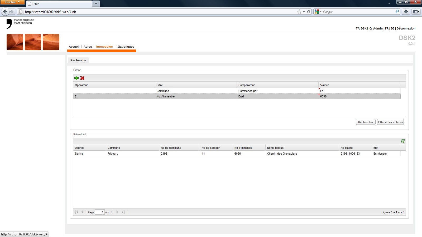Click the red X remove filter icon
This screenshot has width=422, height=237.
[x=82, y=78]
